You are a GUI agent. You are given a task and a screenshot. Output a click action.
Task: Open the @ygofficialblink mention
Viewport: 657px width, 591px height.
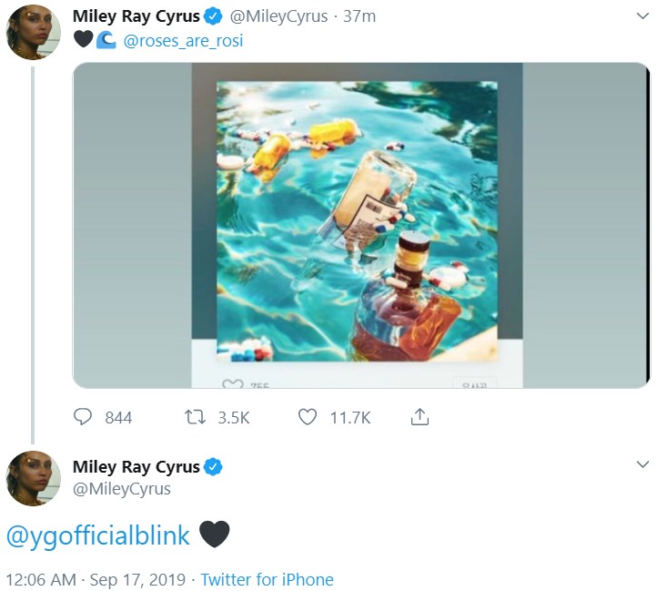[x=98, y=535]
